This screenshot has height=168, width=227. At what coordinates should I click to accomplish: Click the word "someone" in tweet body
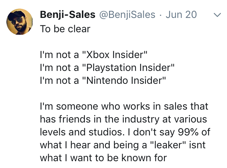77,106
